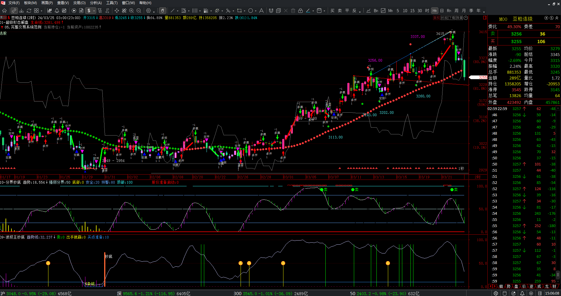Select the fan lines drawing tool

pyautogui.click(x=206, y=11)
